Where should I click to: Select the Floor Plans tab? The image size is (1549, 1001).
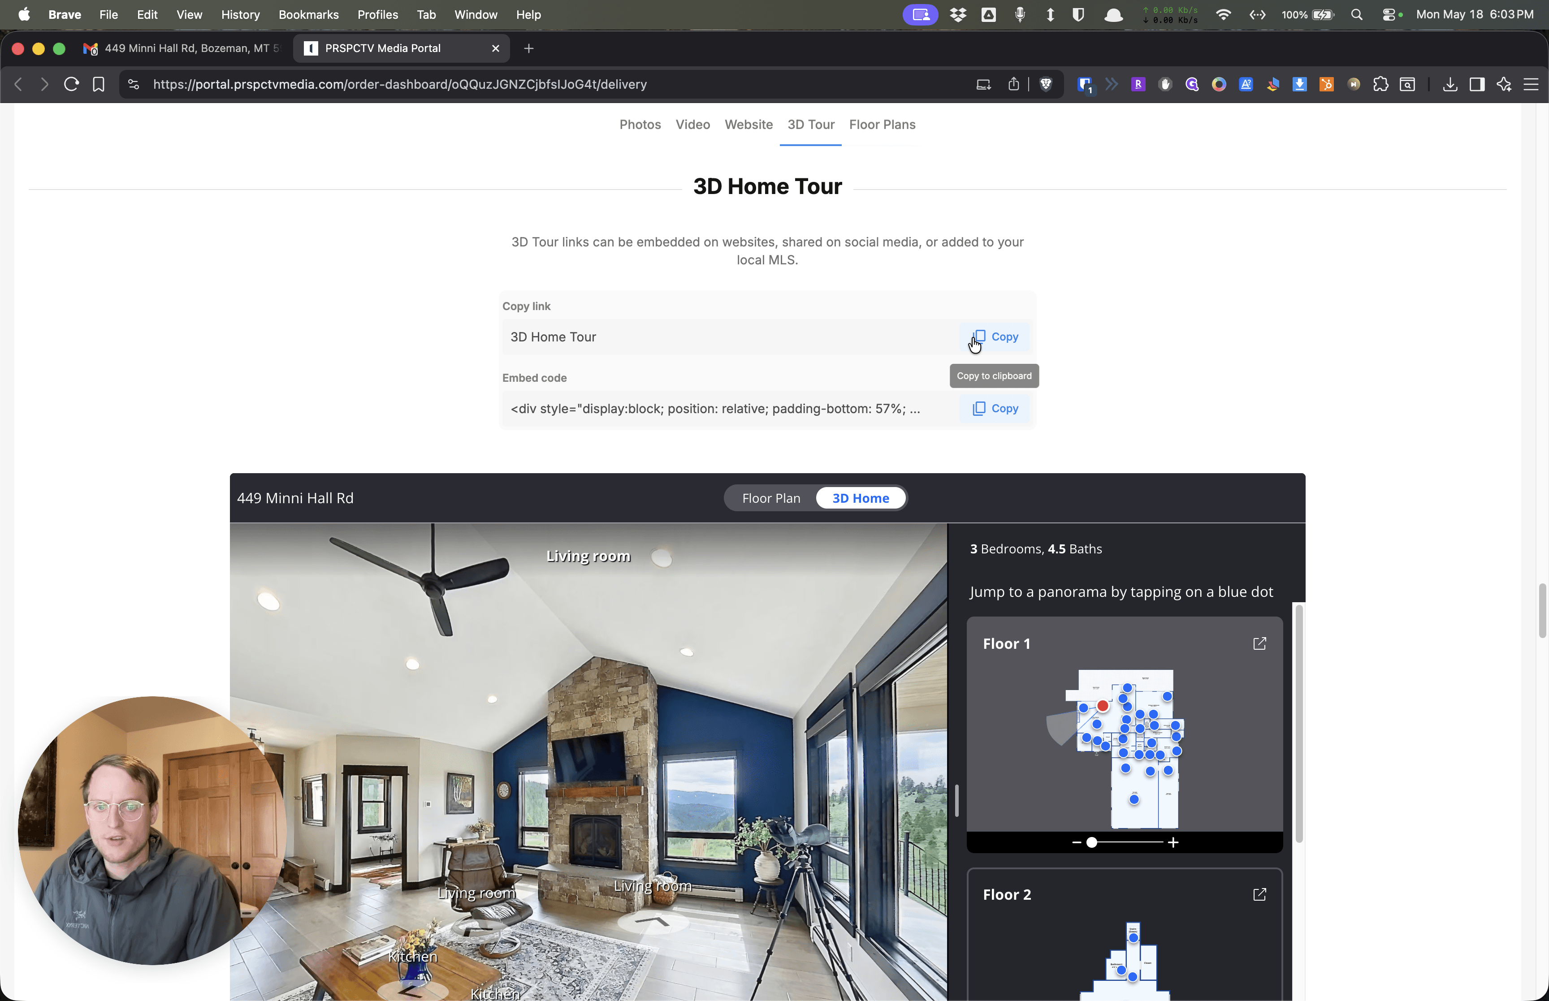point(882,124)
